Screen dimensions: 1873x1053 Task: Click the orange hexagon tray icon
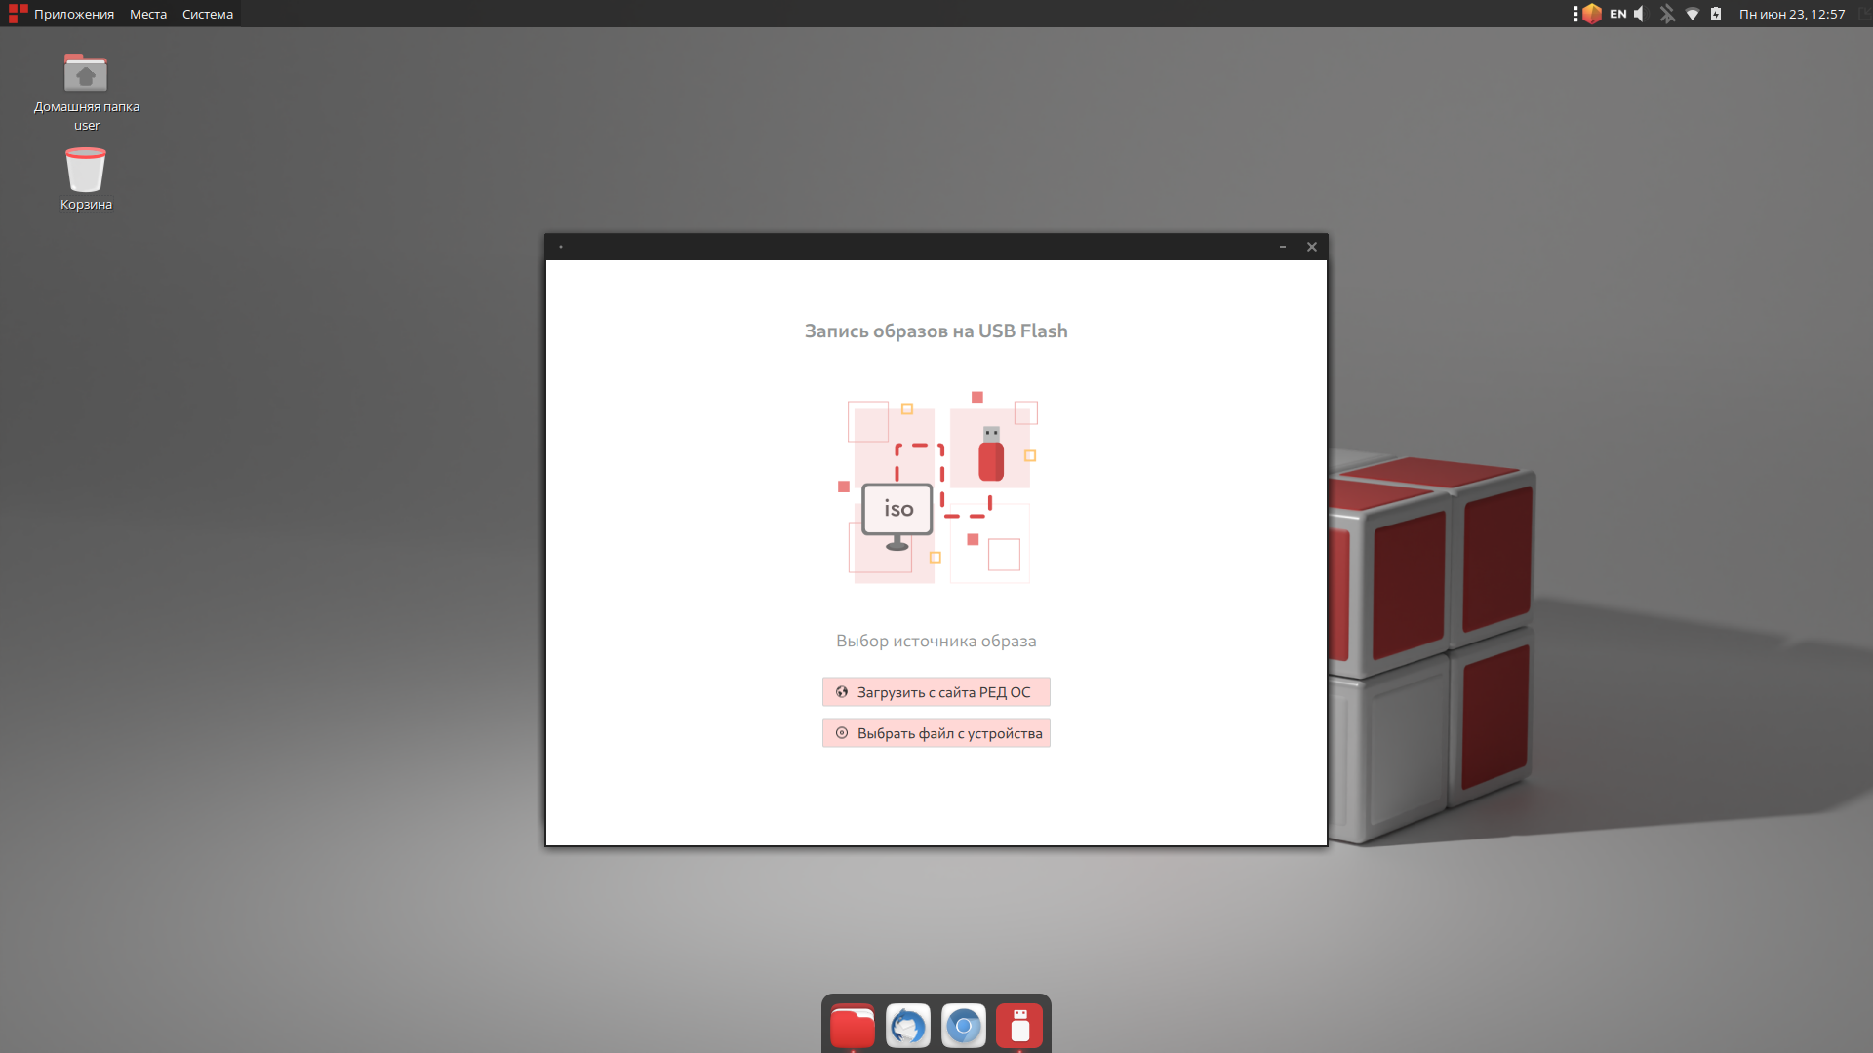pyautogui.click(x=1592, y=14)
